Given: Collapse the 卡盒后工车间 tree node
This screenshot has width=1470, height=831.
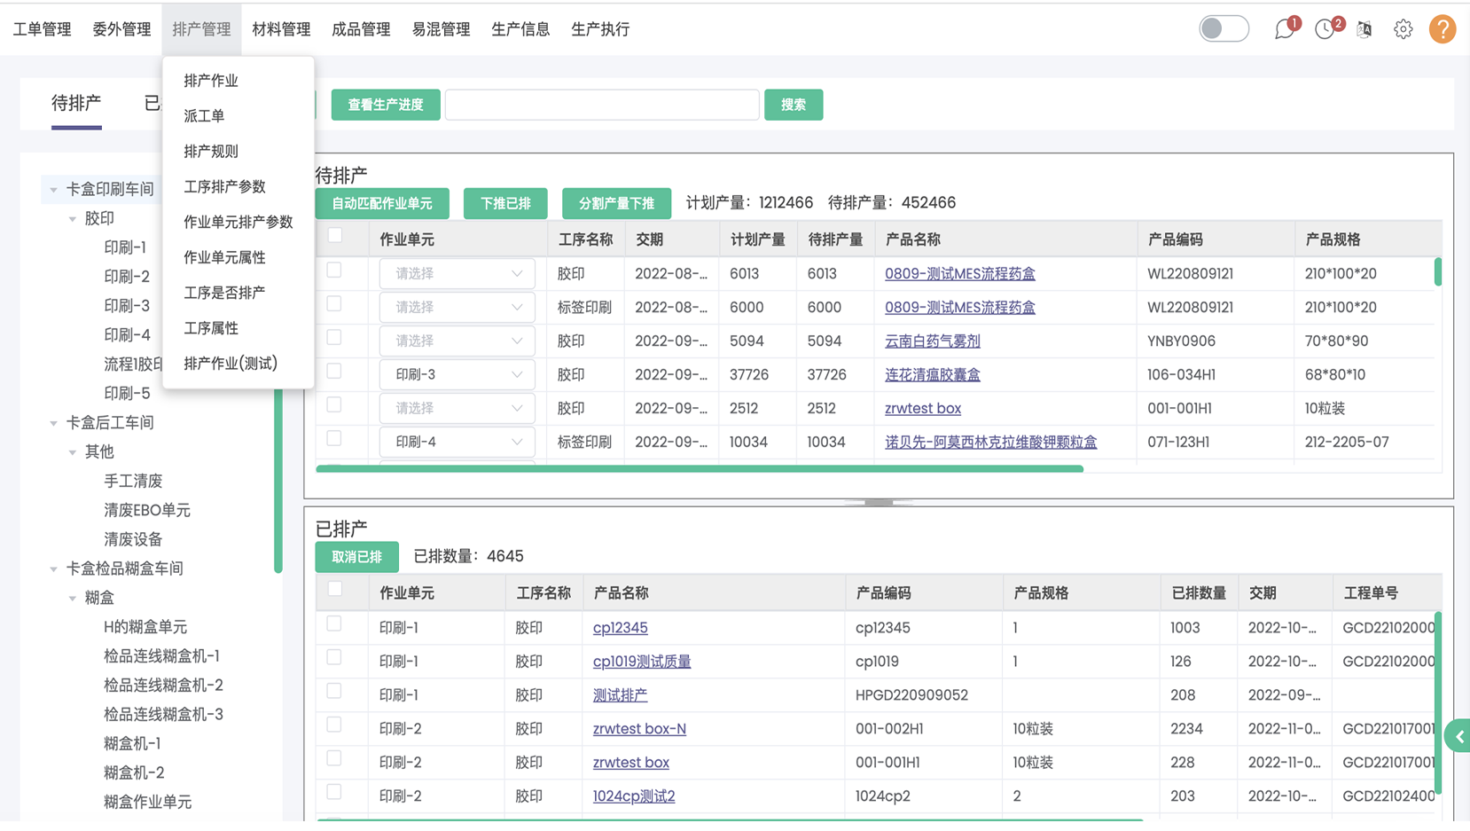Looking at the screenshot, I should tap(54, 424).
